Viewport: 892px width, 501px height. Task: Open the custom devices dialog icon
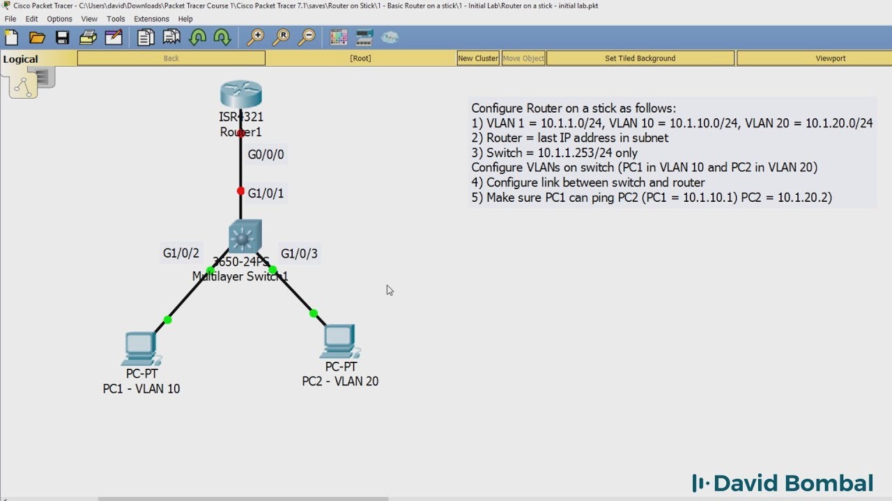click(365, 38)
